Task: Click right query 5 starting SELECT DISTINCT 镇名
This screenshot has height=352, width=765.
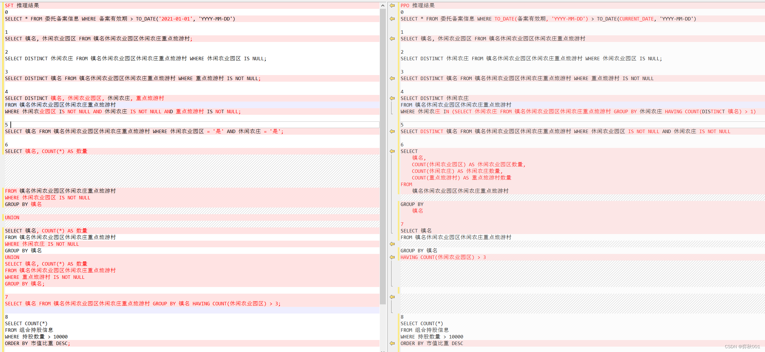Action: [x=565, y=131]
